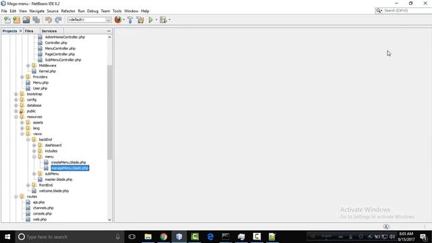Click the Projects panel scroll down arrow

pyautogui.click(x=109, y=219)
